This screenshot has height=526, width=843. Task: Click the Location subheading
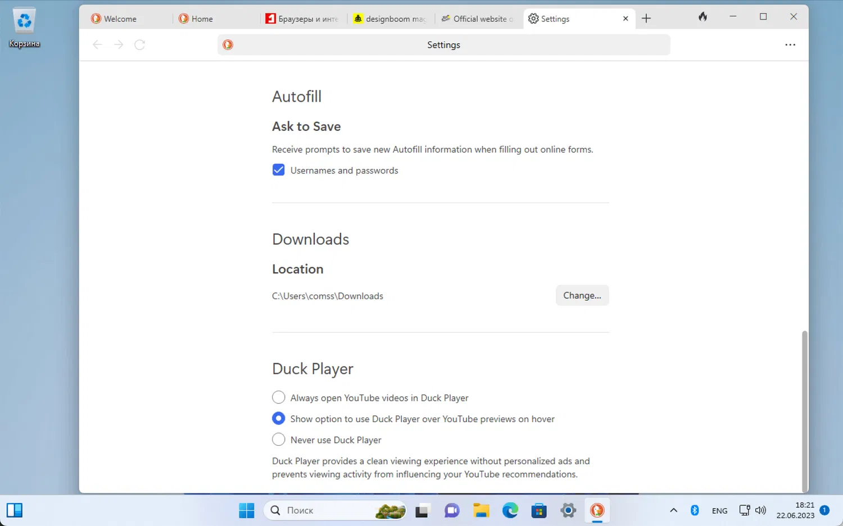click(298, 269)
